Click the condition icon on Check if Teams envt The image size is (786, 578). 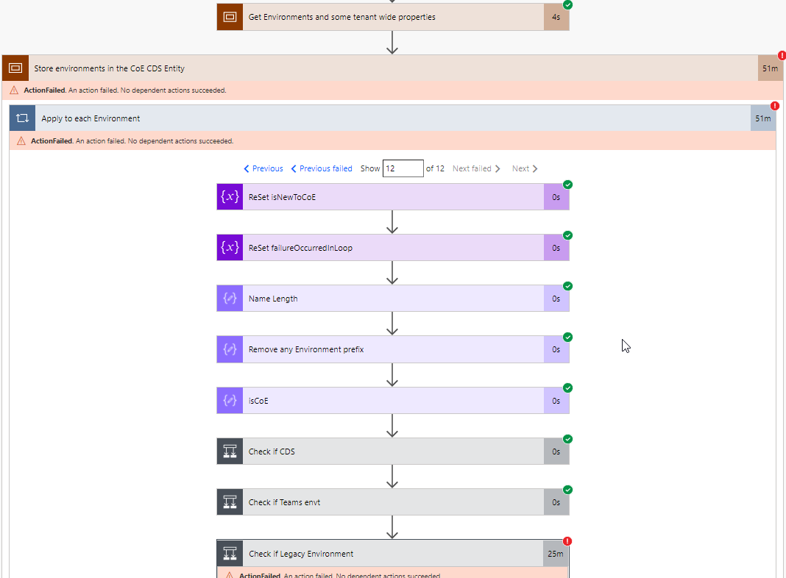[229, 502]
